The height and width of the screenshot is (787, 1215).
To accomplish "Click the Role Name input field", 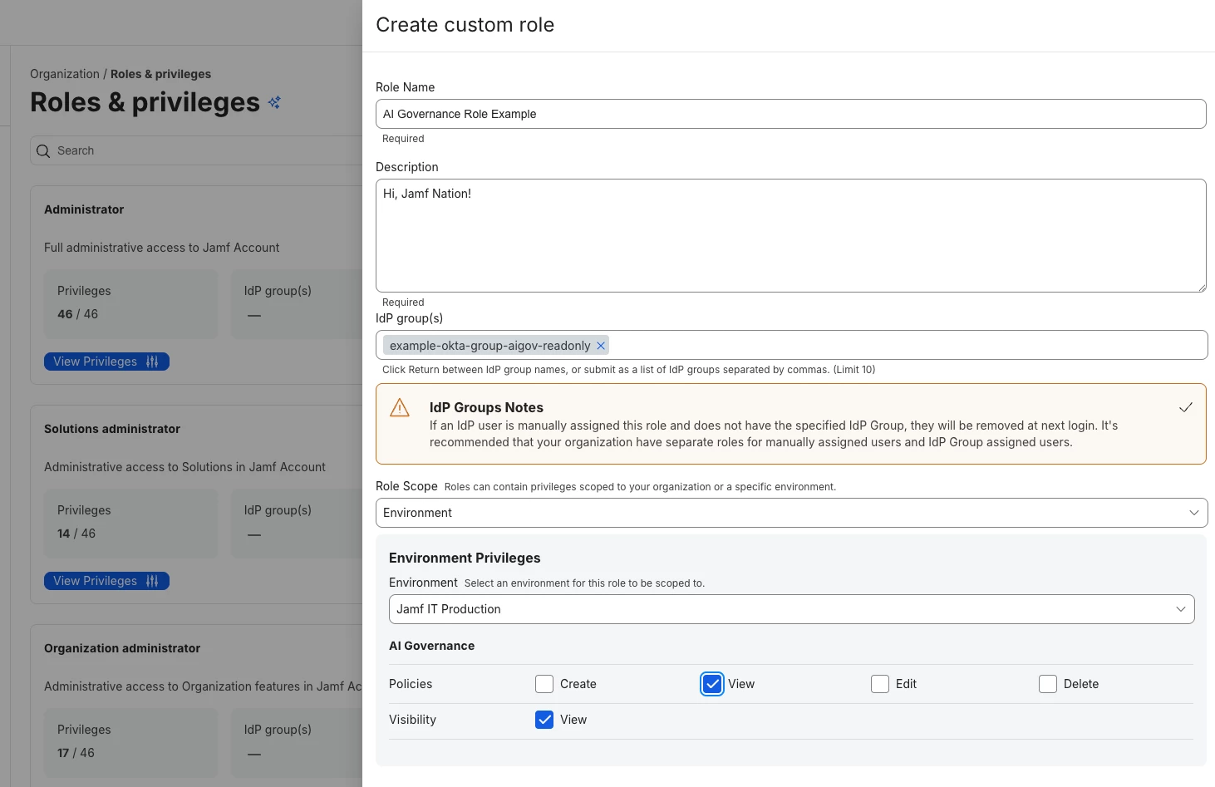I will [790, 114].
